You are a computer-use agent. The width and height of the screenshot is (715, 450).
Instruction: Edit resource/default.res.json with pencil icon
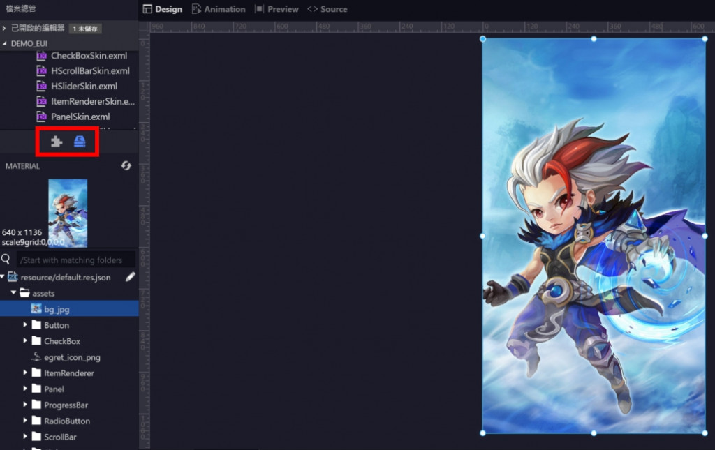131,276
